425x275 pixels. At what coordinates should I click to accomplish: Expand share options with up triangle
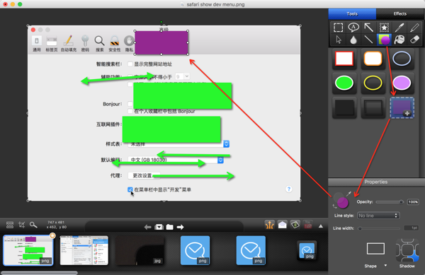click(321, 226)
